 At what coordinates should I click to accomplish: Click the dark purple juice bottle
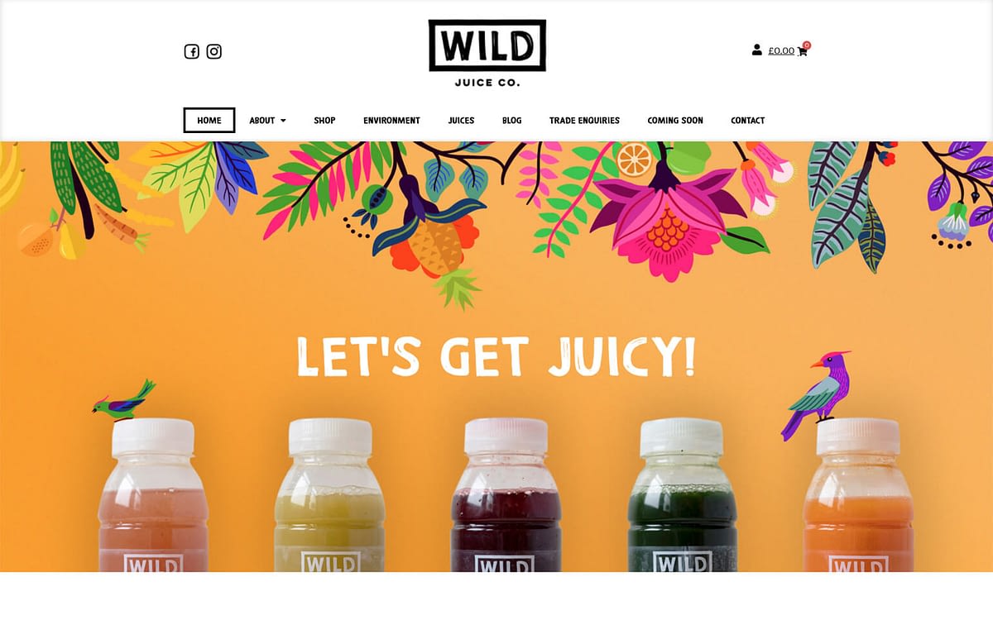(506, 494)
